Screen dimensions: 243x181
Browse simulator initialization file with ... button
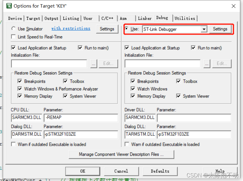94,63
